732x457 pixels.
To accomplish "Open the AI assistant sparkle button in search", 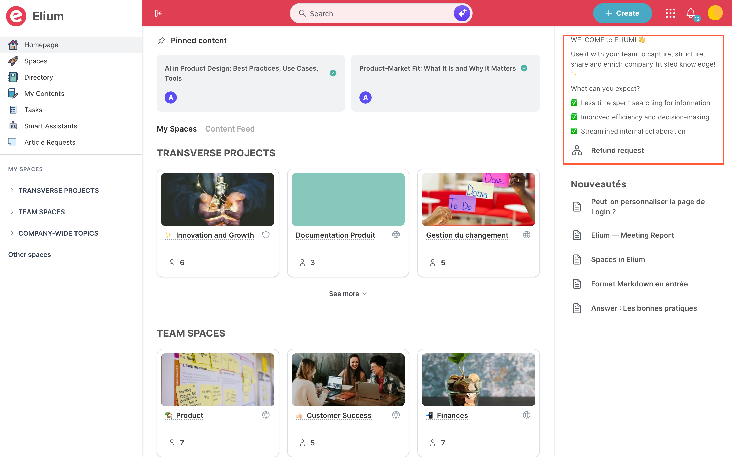I will (x=462, y=13).
